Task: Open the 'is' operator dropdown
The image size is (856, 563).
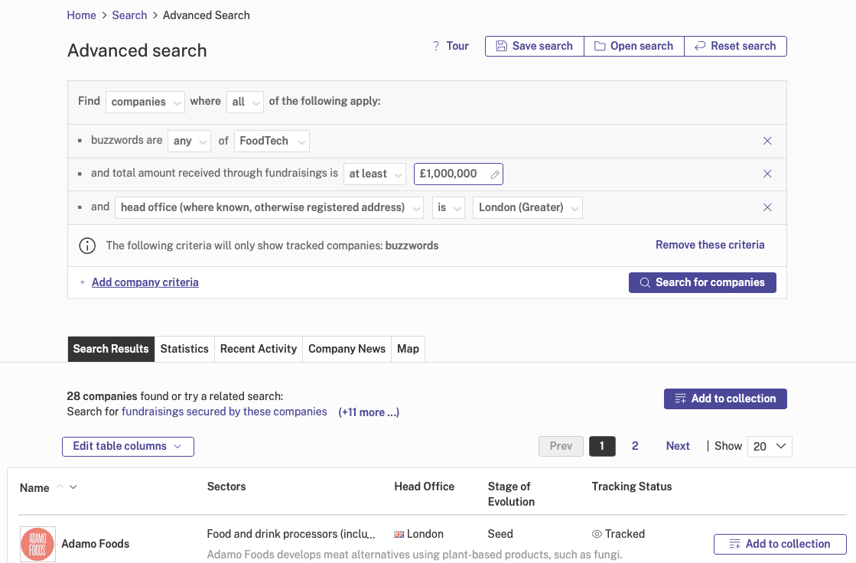Action: click(x=448, y=207)
